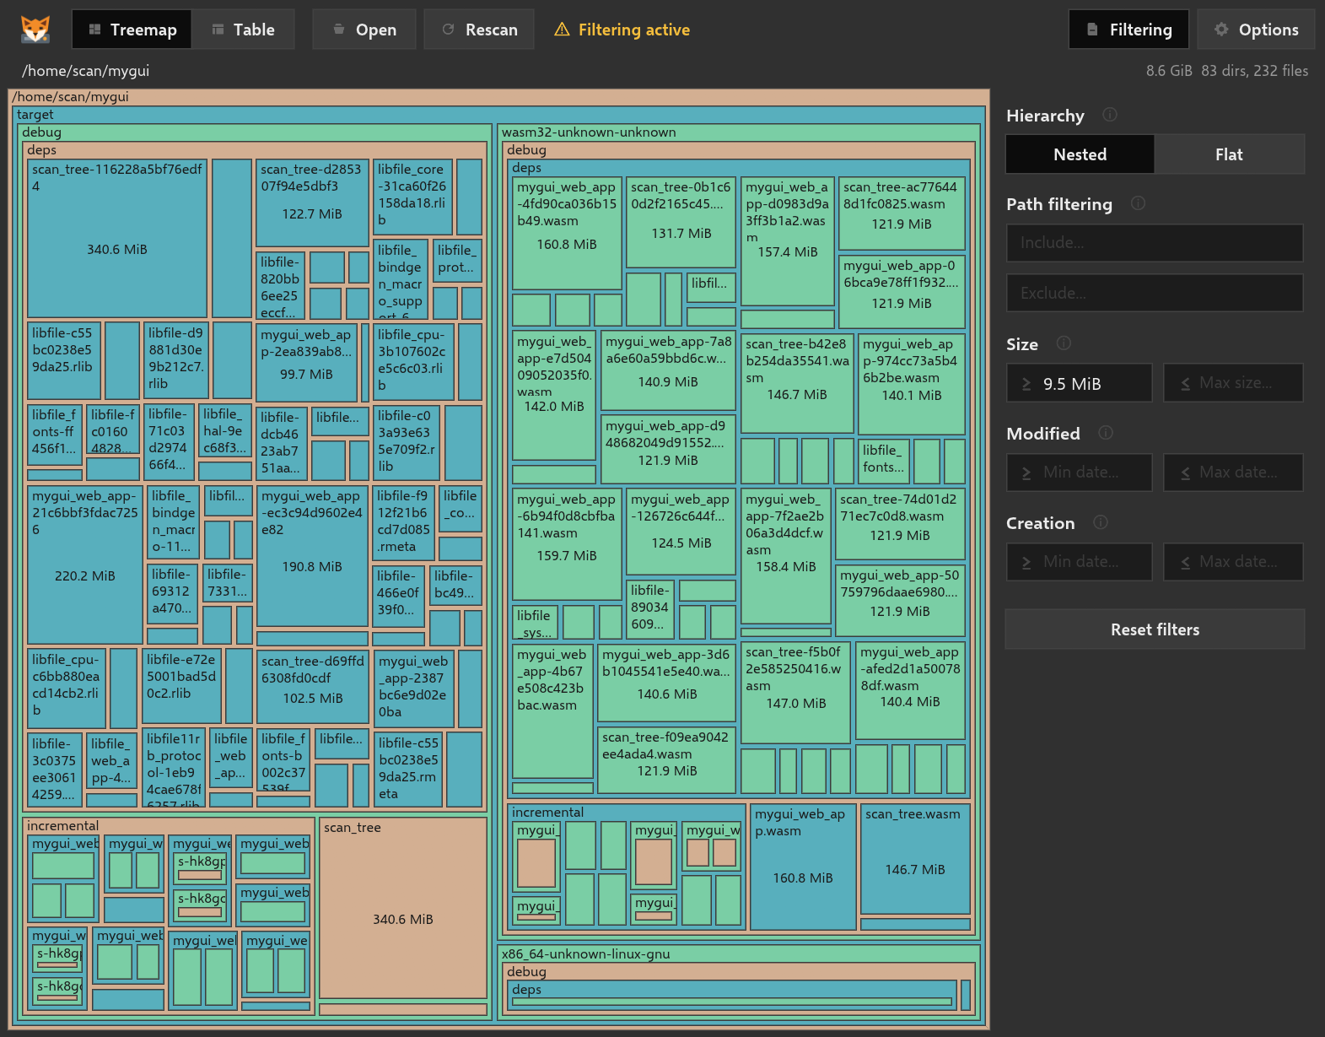Image resolution: width=1325 pixels, height=1037 pixels.
Task: Toggle the Filtering panel
Action: pos(1128,30)
